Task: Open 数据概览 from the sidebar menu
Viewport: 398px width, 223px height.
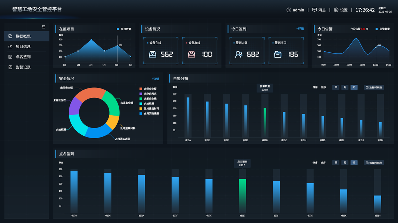Action: click(x=26, y=36)
